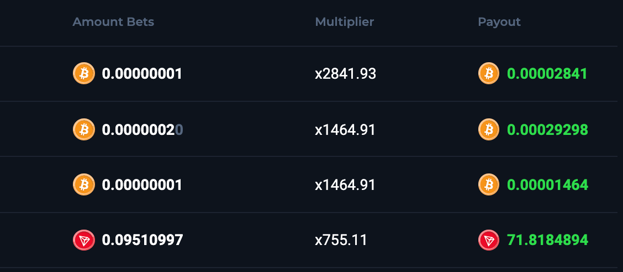Click bet amount 0.09510997
Viewport: 623px width, 272px height.
(142, 240)
